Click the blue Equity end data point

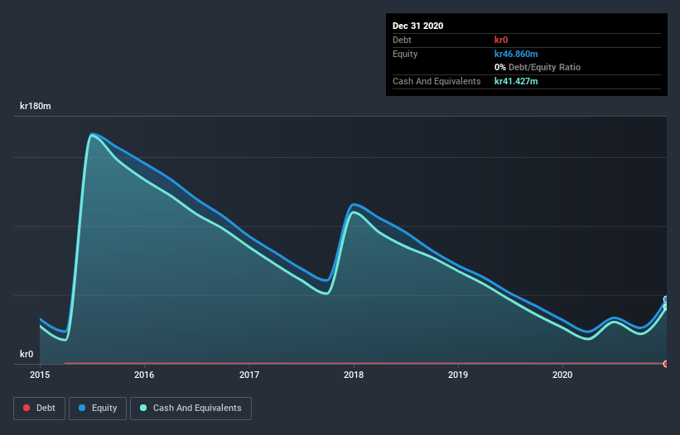[x=666, y=299]
